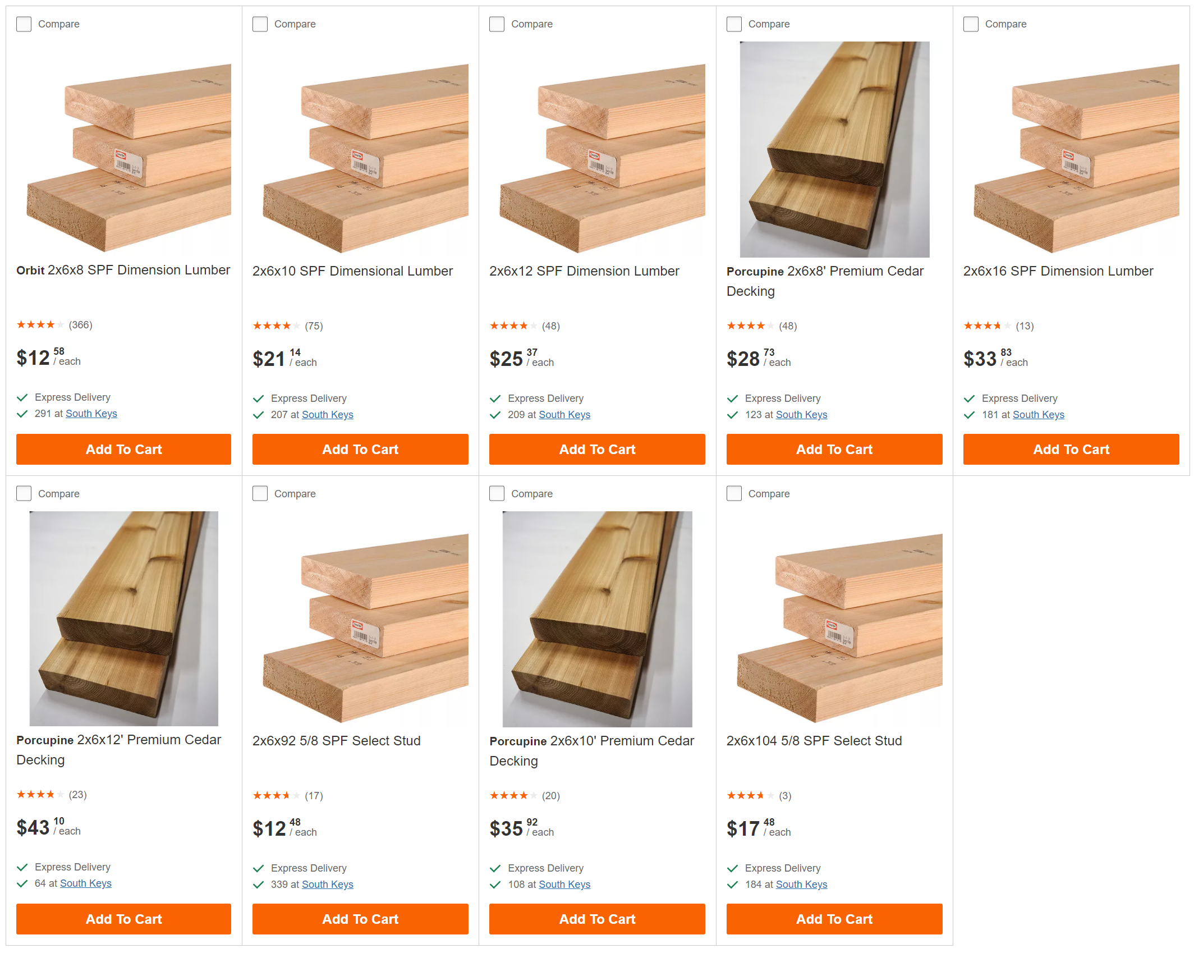Screen dimensions: 1194x953
Task: Open the 2x6x10 SPF Dimensional Lumber title
Action: pyautogui.click(x=352, y=271)
